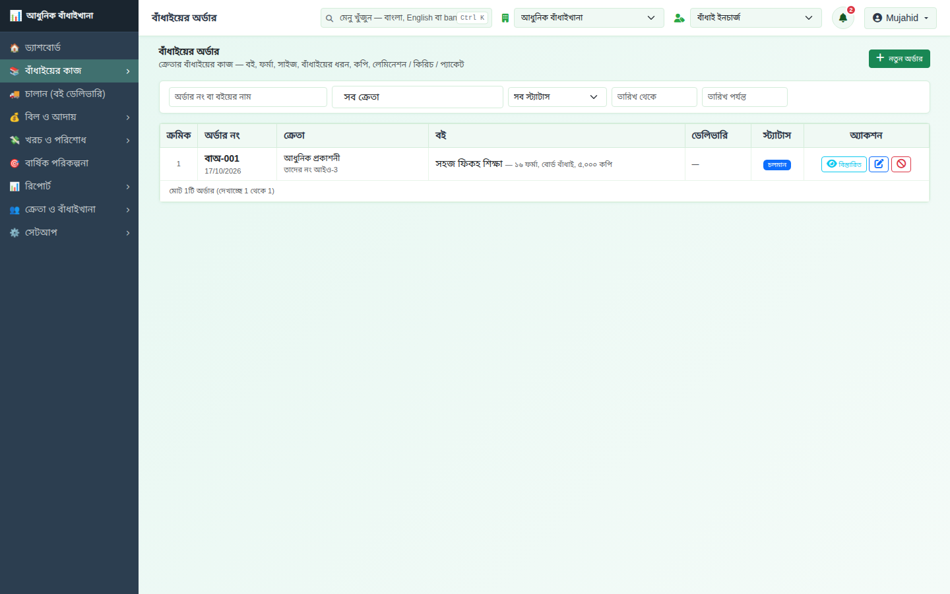The image size is (950, 594).
Task: Open the notification bell icon
Action: click(x=842, y=18)
